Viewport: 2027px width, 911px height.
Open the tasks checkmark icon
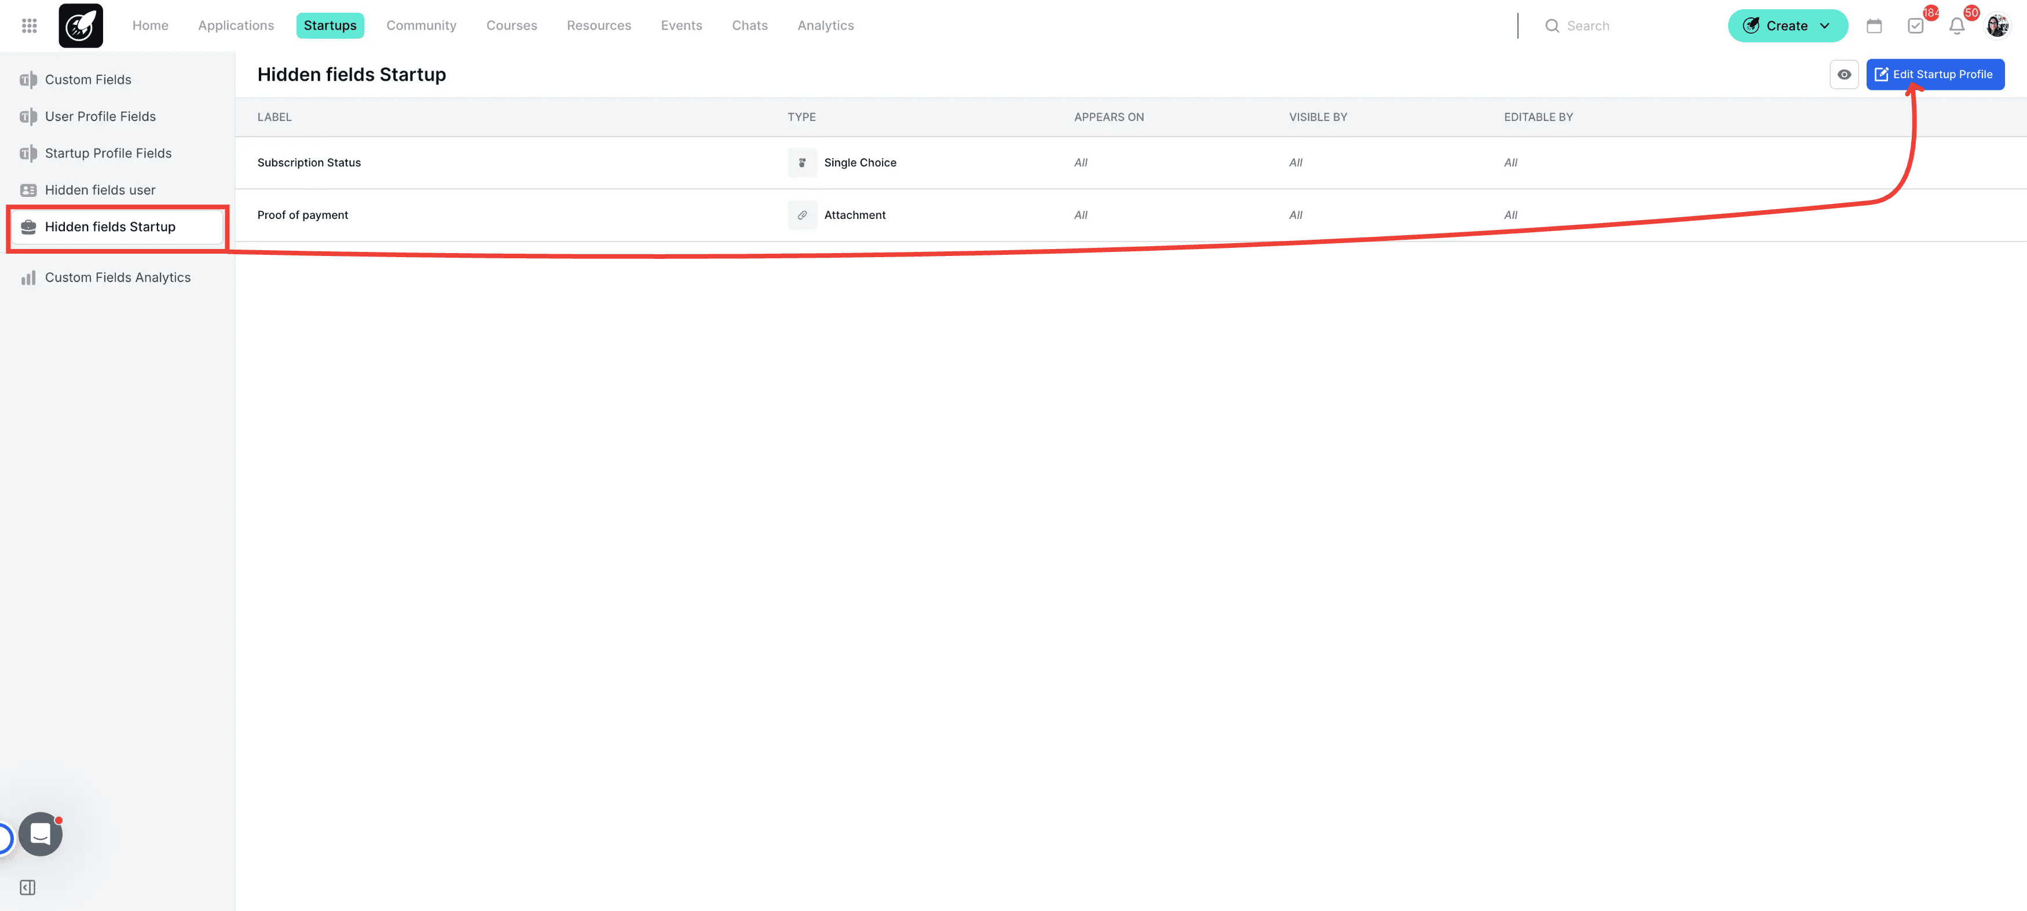[1915, 26]
